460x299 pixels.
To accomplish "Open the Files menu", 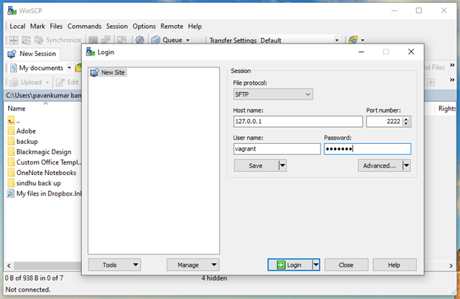I will (56, 26).
